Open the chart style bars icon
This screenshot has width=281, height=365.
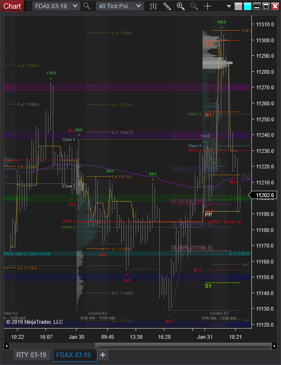154,6
